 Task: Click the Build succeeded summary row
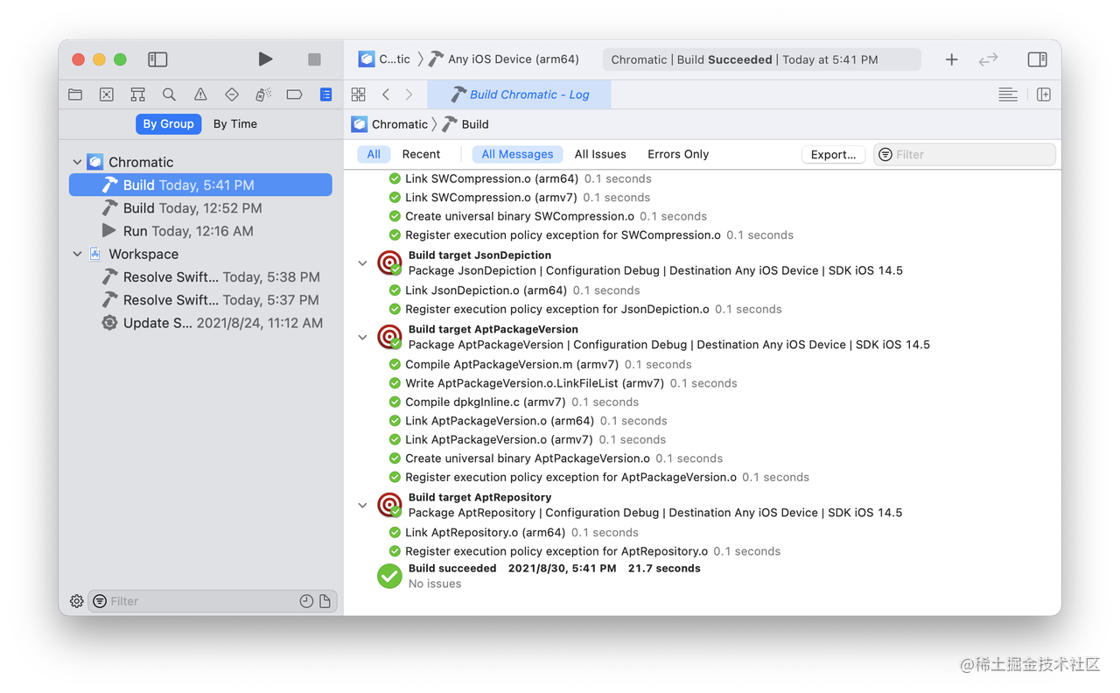539,576
